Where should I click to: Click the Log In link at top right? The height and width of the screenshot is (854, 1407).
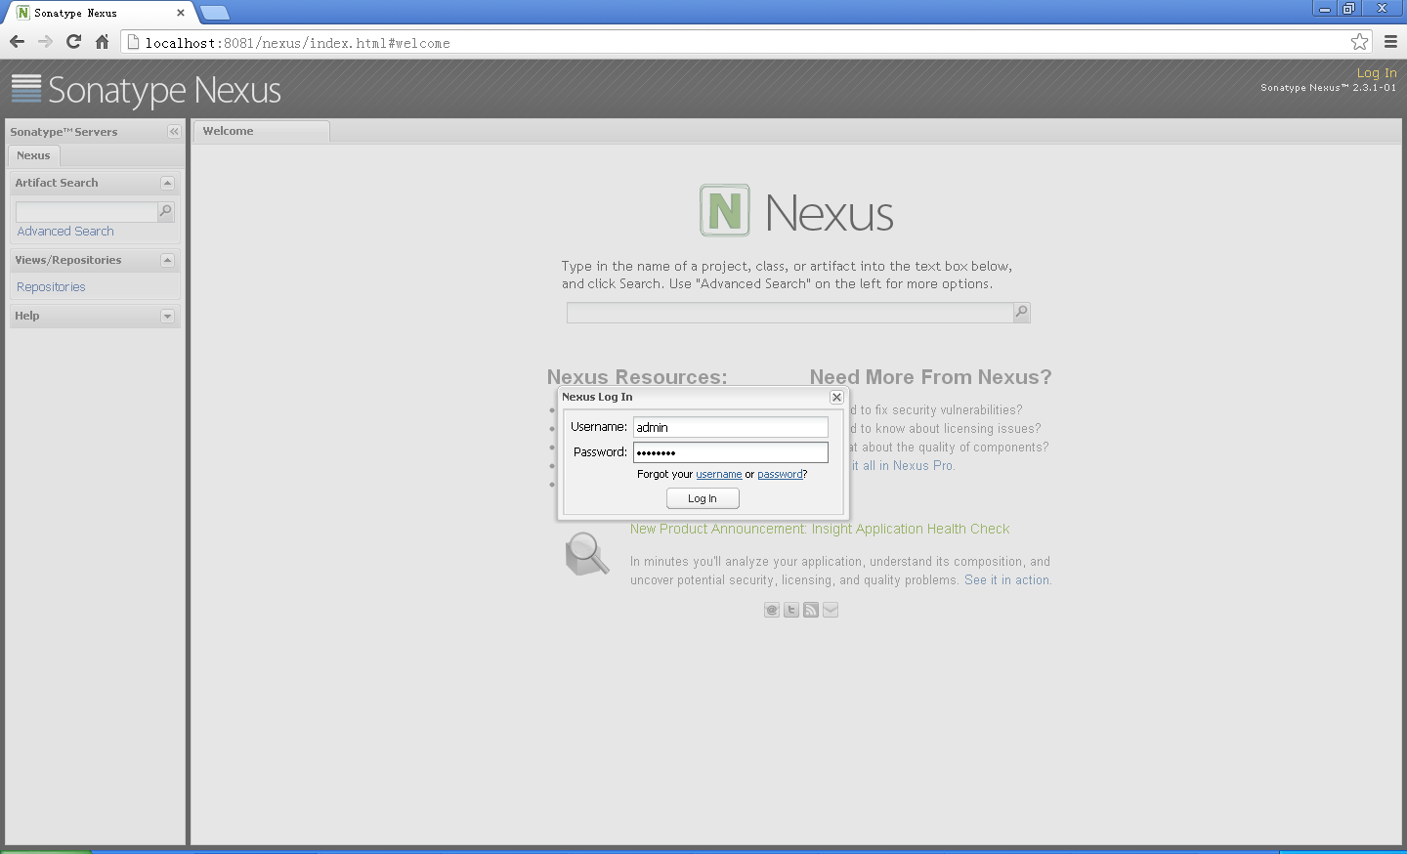pyautogui.click(x=1377, y=72)
